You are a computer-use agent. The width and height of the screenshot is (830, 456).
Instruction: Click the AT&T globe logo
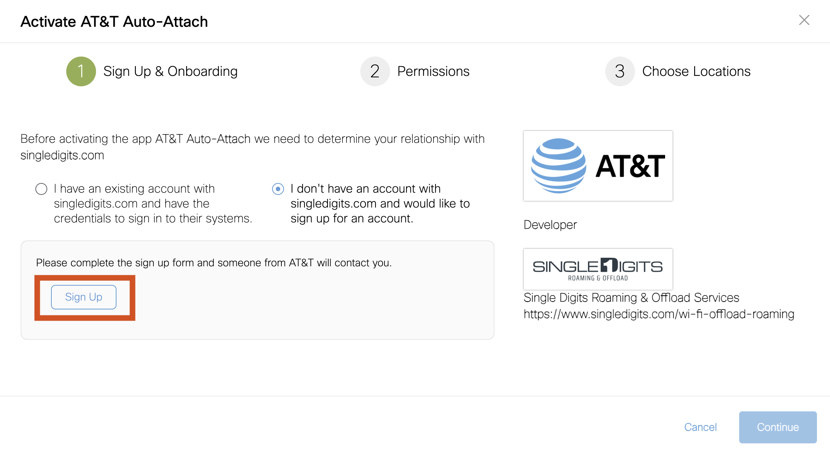(558, 166)
